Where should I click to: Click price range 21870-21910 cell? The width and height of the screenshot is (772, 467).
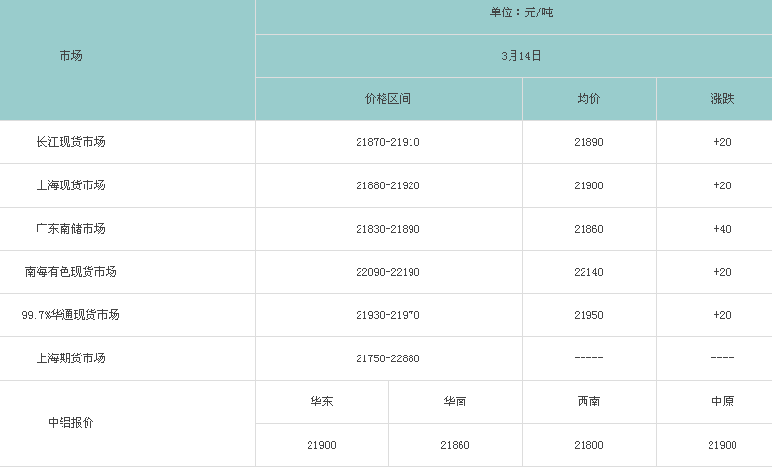pyautogui.click(x=387, y=142)
